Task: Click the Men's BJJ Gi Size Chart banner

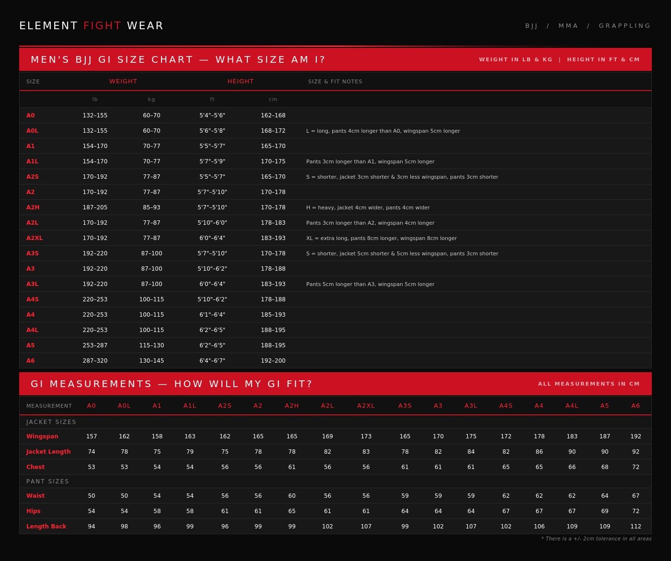Action: coord(178,59)
